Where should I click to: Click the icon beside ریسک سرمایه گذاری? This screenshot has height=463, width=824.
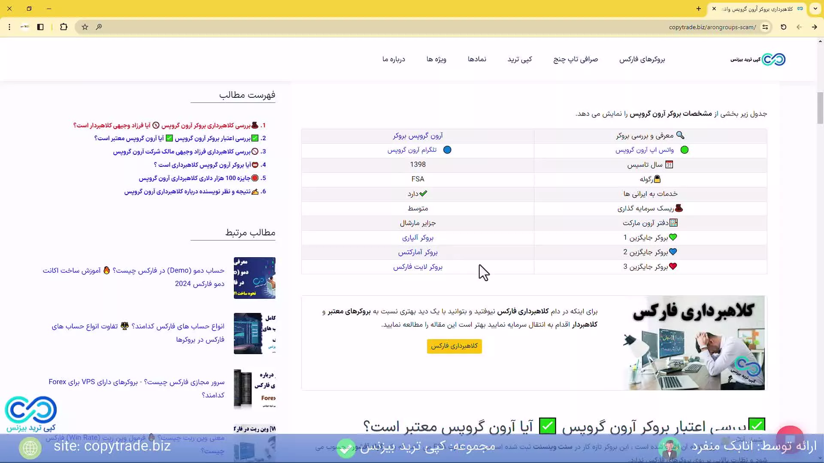tap(679, 208)
